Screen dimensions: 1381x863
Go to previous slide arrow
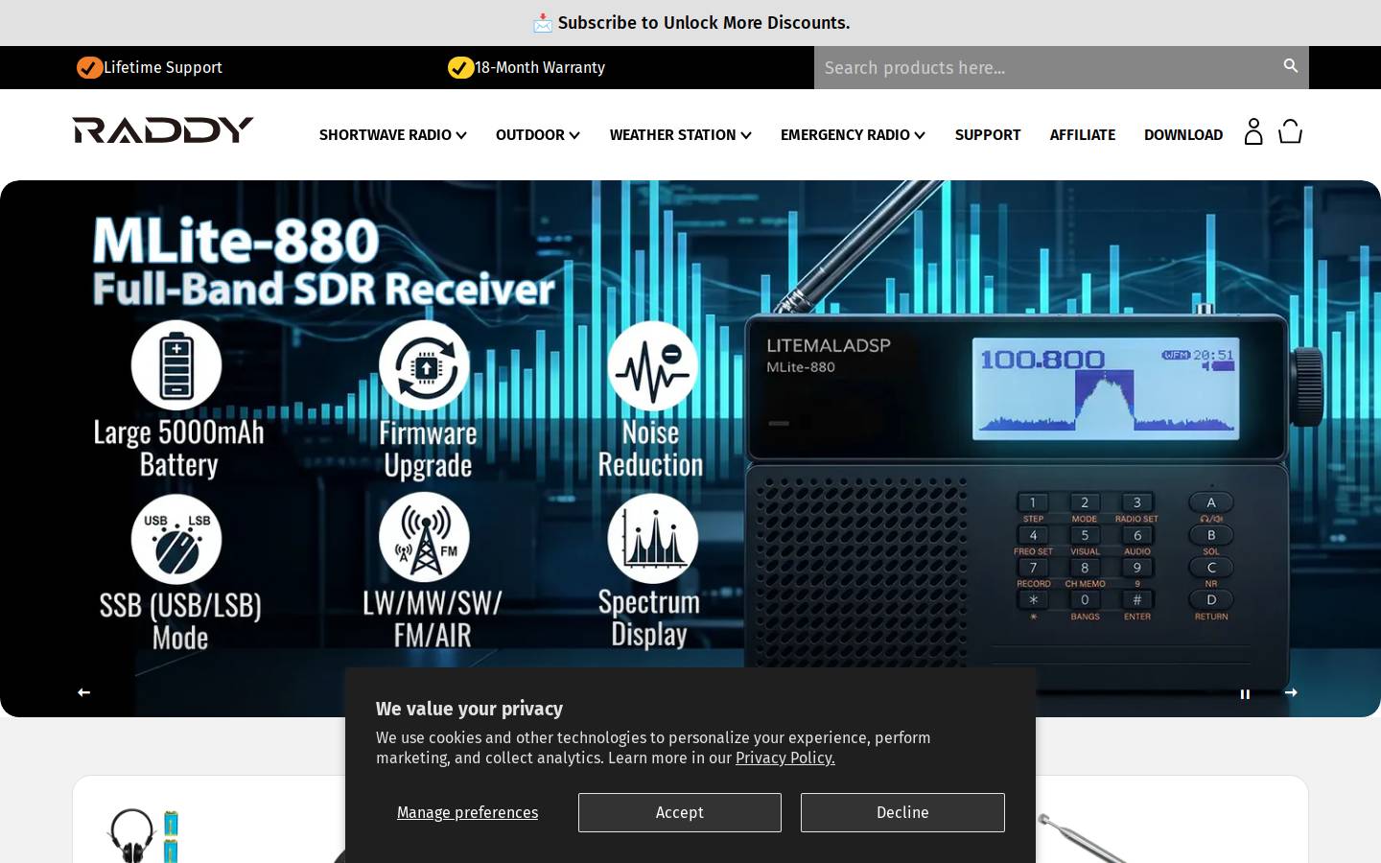[84, 692]
